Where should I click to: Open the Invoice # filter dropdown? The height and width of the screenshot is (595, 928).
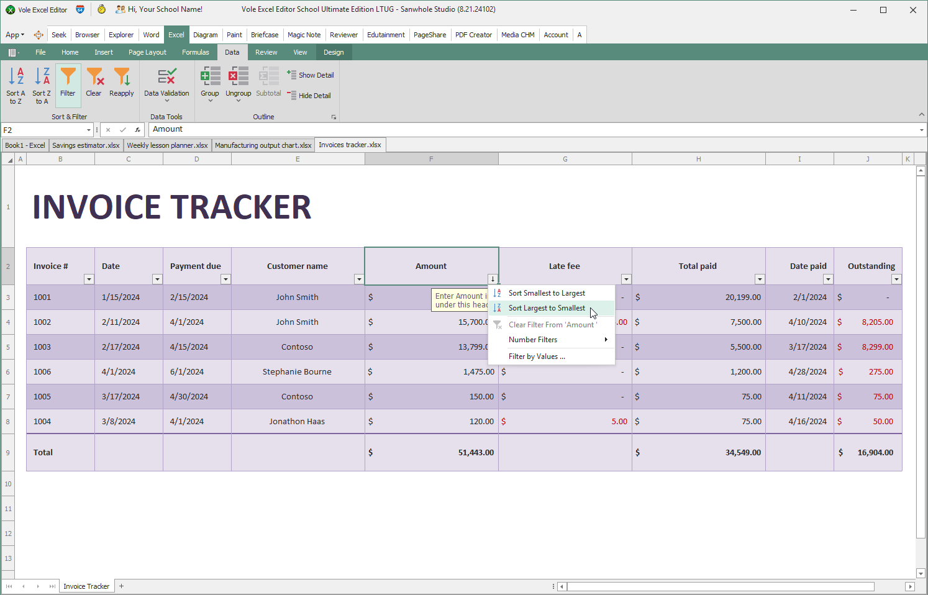click(x=89, y=279)
